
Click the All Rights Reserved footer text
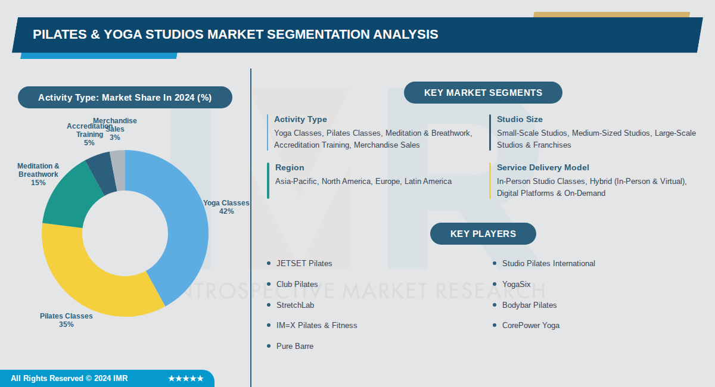click(x=69, y=379)
